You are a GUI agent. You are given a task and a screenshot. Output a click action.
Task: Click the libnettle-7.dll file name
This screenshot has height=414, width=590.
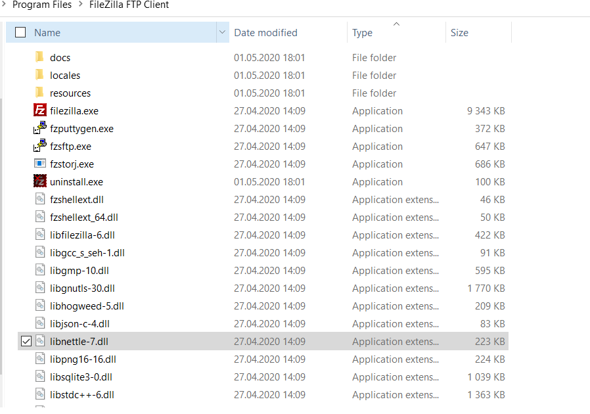pyautogui.click(x=79, y=341)
